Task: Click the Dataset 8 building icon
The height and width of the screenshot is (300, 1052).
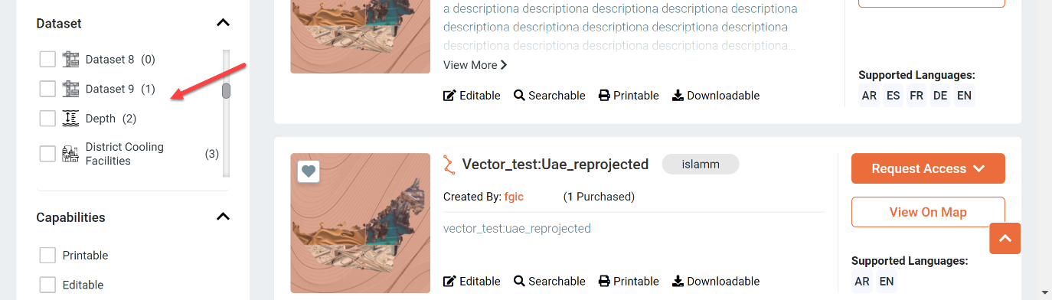Action: [x=71, y=59]
